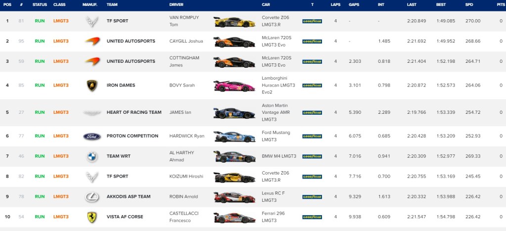Sort by the GAPS column header
This screenshot has height=231, width=506.
(354, 5)
